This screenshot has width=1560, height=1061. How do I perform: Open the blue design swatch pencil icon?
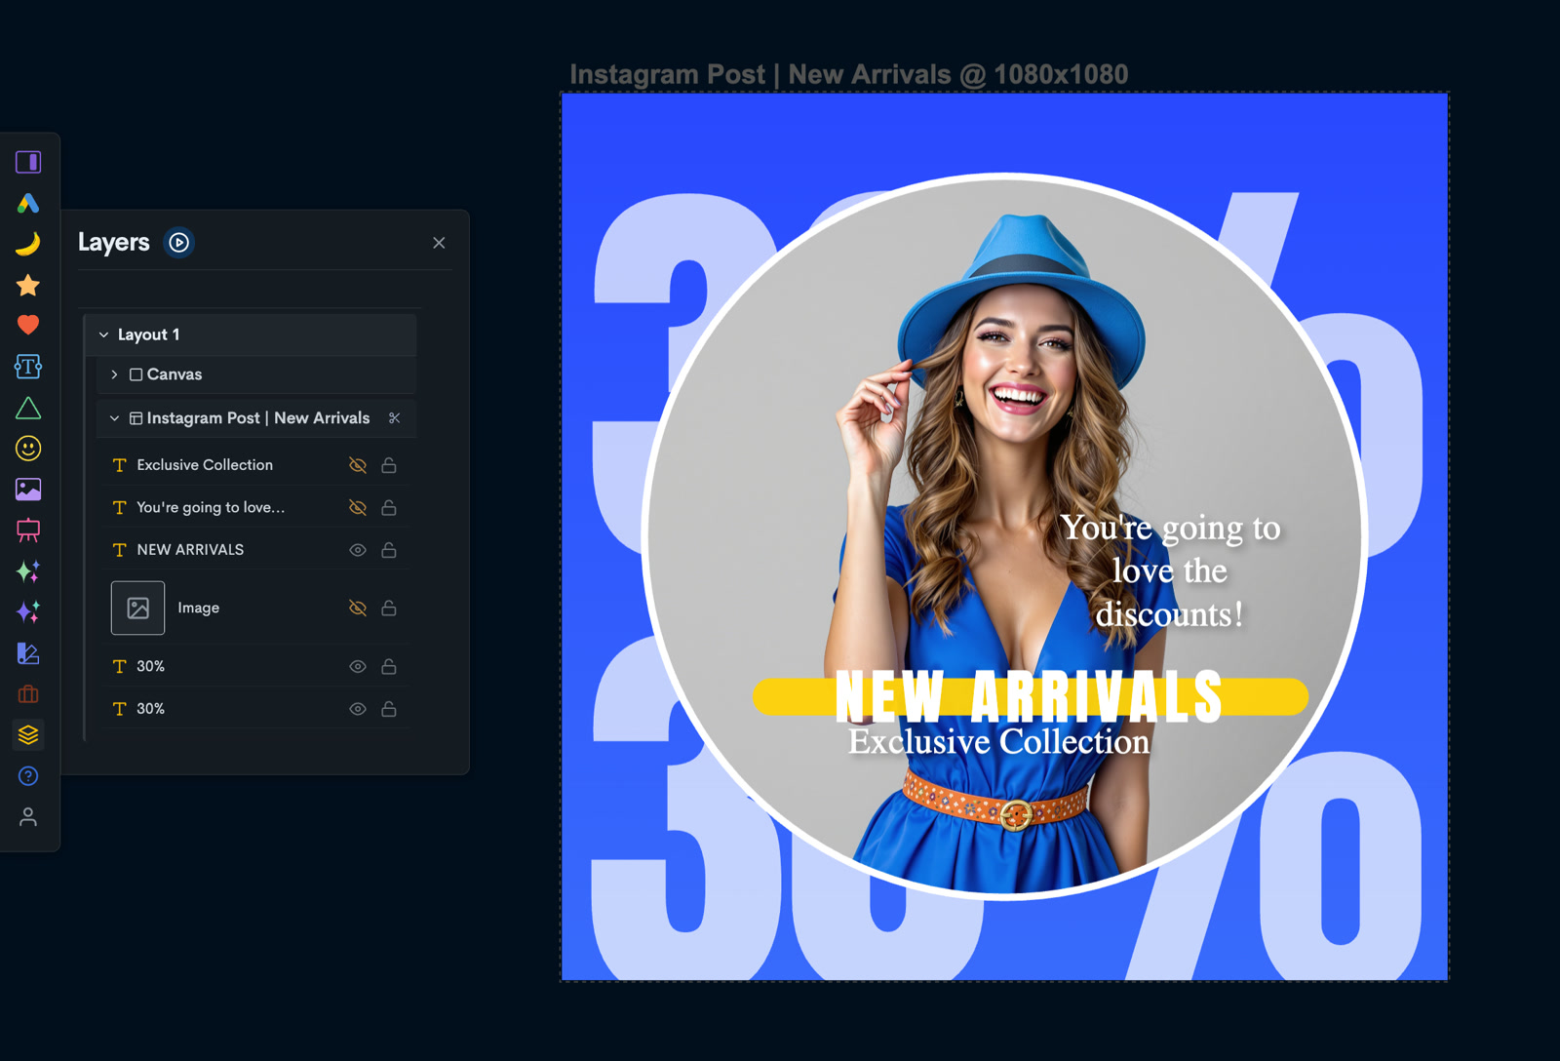pyautogui.click(x=28, y=653)
